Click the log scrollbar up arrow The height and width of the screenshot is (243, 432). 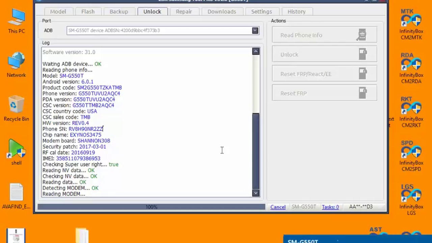(x=256, y=51)
